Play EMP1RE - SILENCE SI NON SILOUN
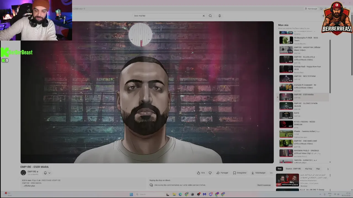353x198 pixels. [x=303, y=106]
